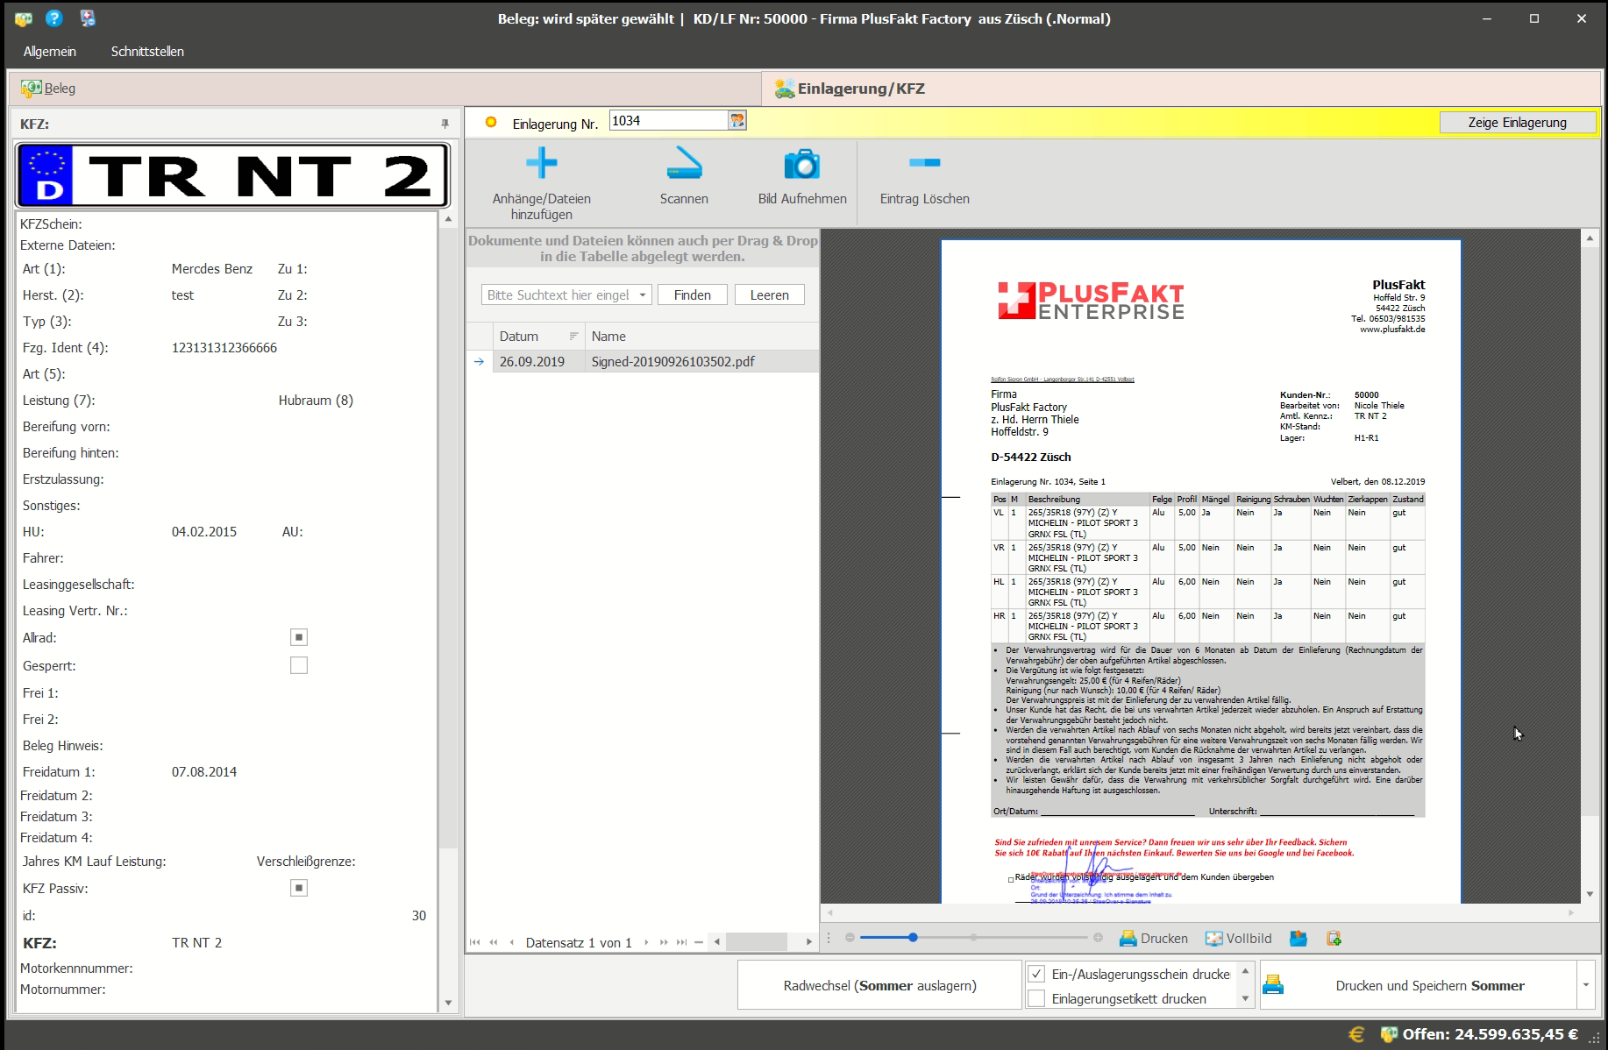Expand the Drucken und Speichern Sommer dropdown arrow
Image resolution: width=1608 pixels, height=1050 pixels.
pos(1585,985)
